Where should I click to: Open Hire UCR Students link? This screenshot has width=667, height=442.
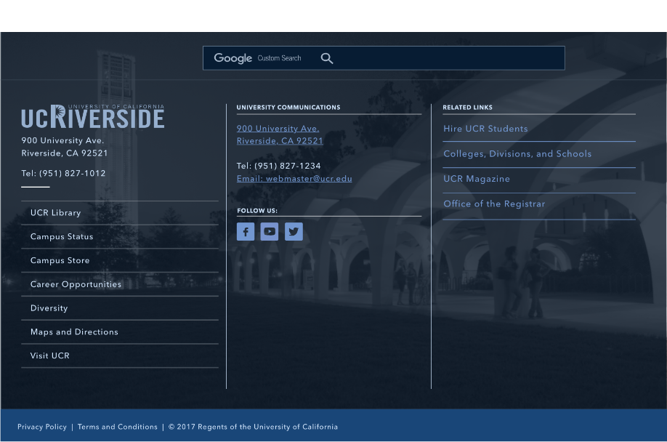tap(485, 129)
